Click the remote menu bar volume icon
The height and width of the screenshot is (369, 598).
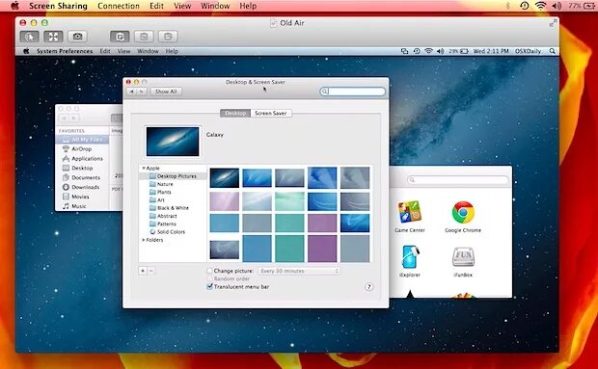point(440,51)
